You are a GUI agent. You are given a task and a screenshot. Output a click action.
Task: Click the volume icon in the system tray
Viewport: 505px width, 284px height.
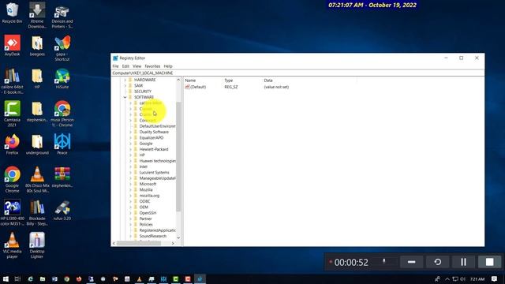[463, 278]
